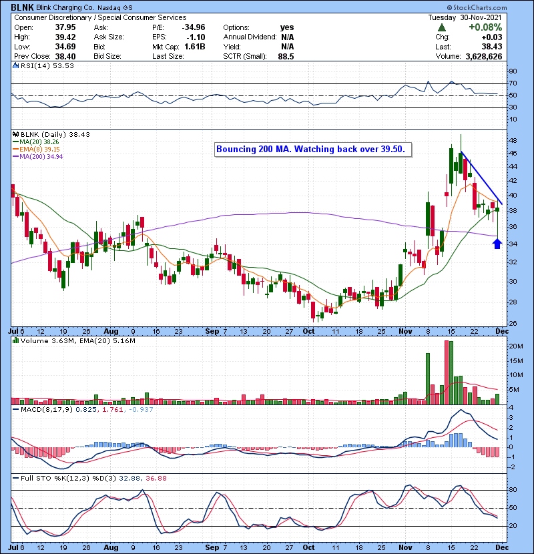This screenshot has width=534, height=554.
Task: Click the MA(20) 38.26 legend text
Action: pos(39,142)
